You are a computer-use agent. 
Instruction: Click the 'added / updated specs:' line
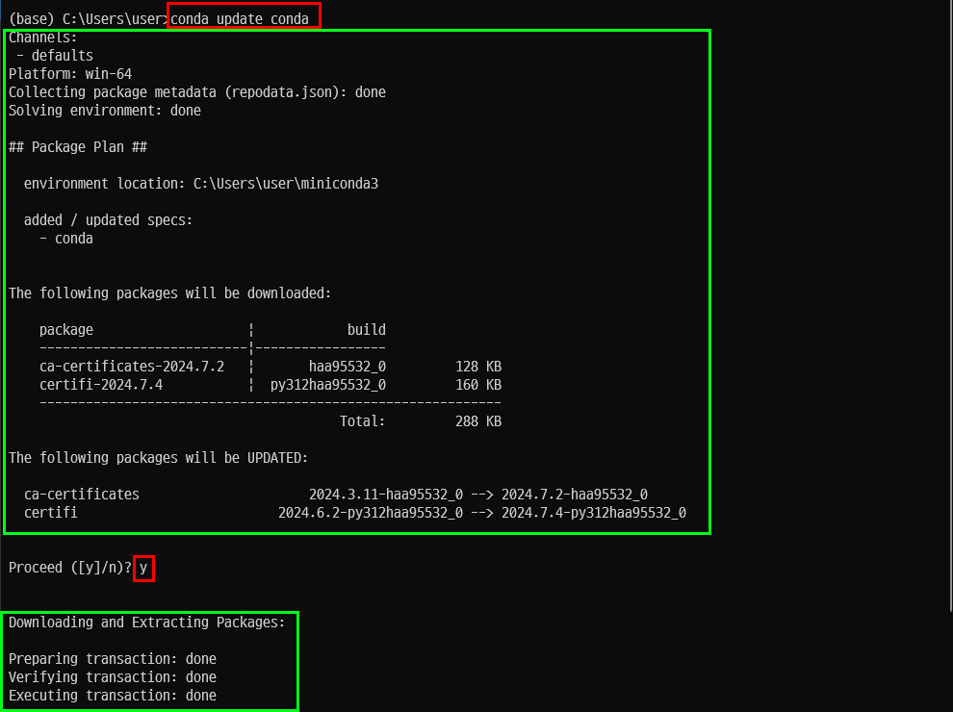pyautogui.click(x=108, y=220)
